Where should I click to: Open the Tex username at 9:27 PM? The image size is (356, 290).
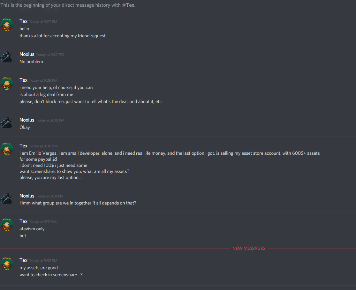[x=23, y=21]
